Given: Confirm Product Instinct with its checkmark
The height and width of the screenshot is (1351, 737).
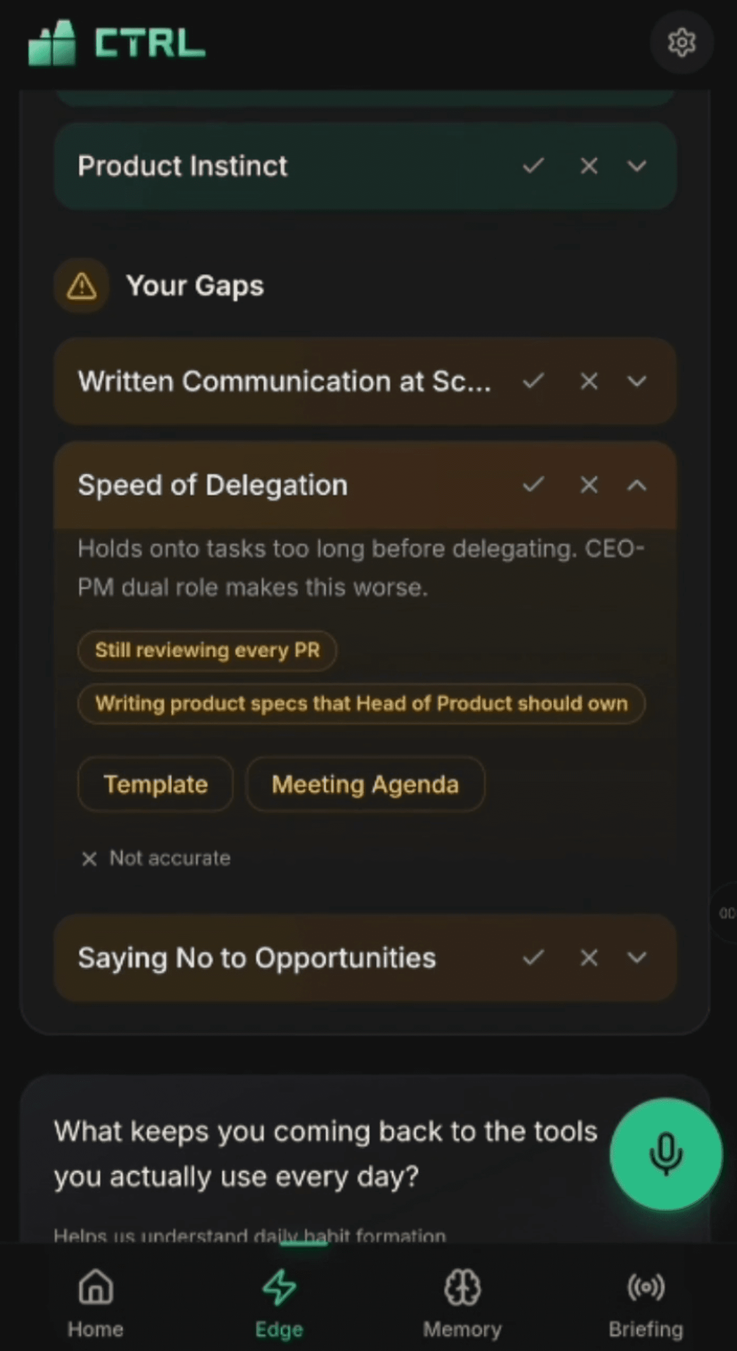Looking at the screenshot, I should tap(533, 166).
